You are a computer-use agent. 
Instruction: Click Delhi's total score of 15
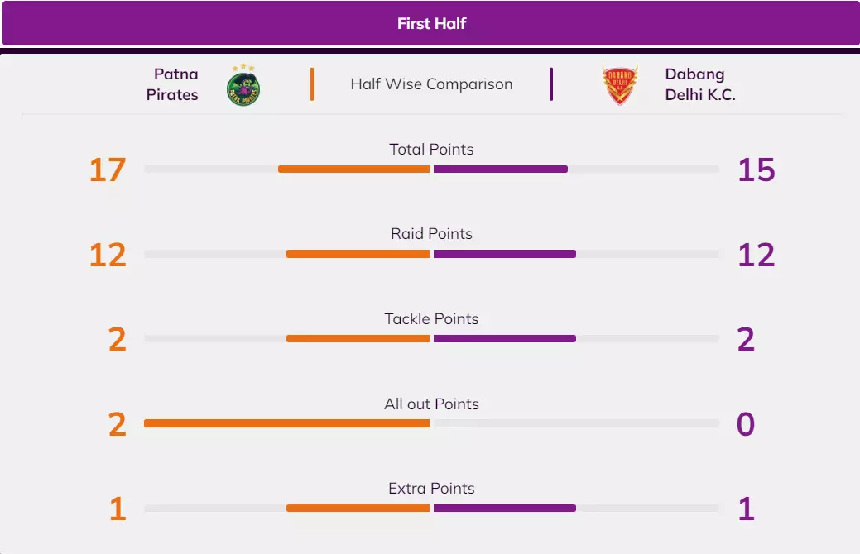[756, 170]
